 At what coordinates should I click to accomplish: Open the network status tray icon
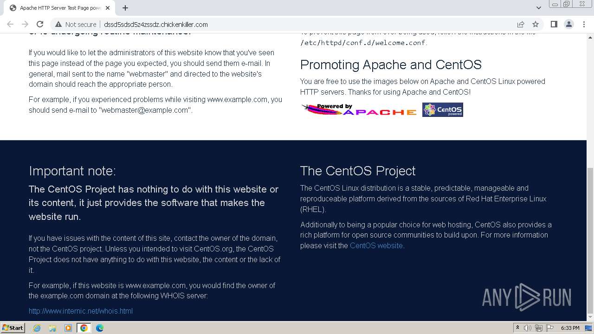point(539,328)
